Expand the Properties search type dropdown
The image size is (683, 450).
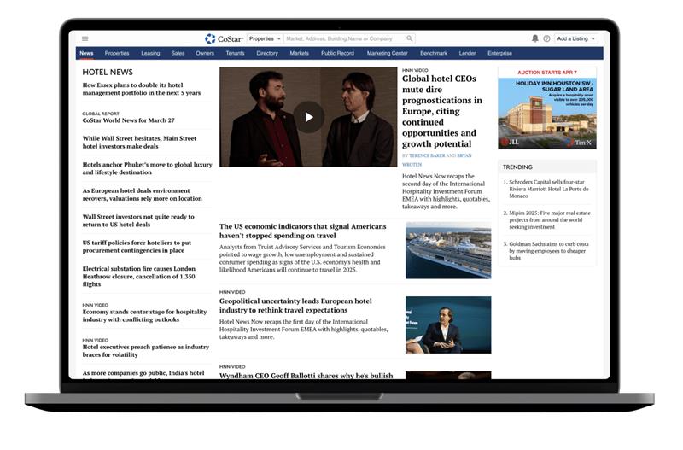coord(265,38)
